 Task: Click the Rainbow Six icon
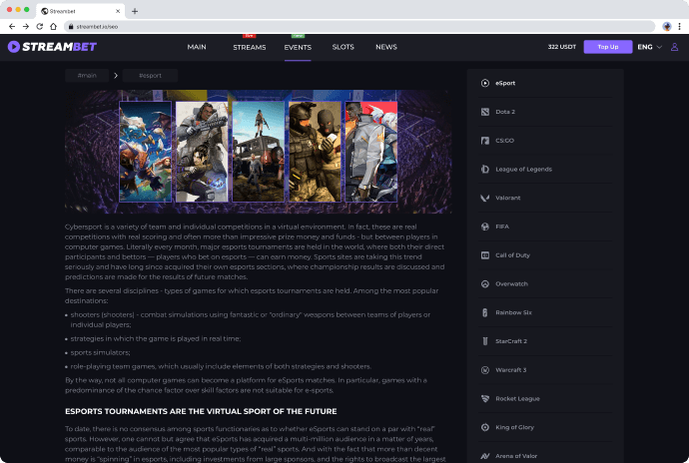point(485,312)
